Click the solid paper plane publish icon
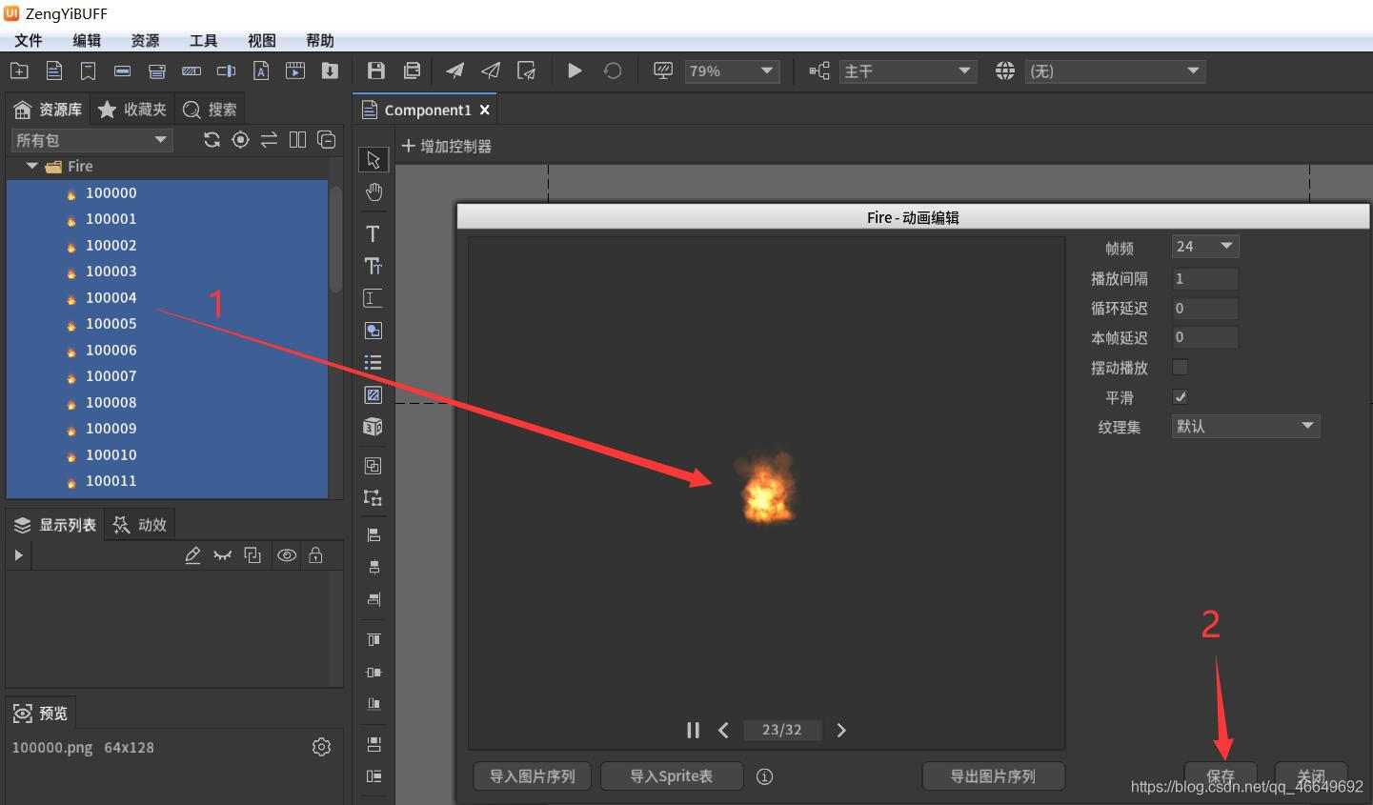 (x=455, y=71)
